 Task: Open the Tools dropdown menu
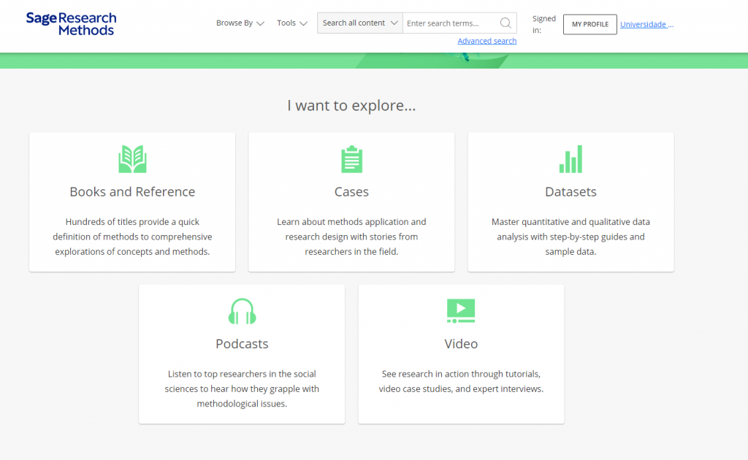point(291,23)
